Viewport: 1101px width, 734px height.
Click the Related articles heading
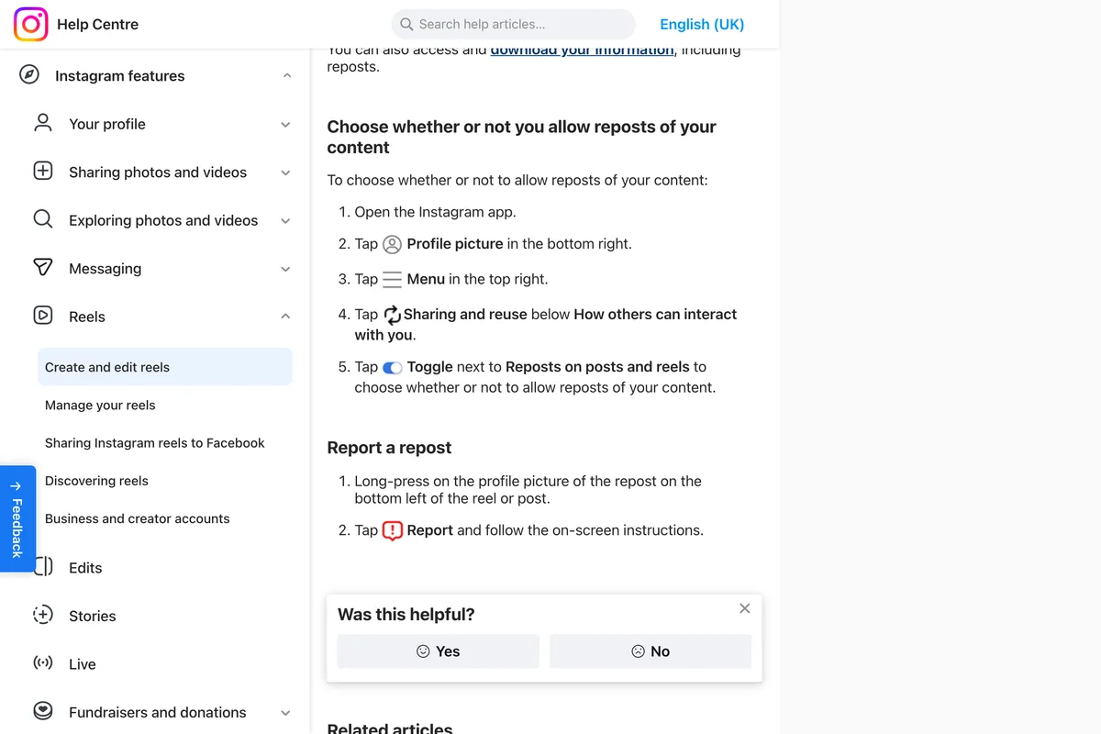point(390,728)
